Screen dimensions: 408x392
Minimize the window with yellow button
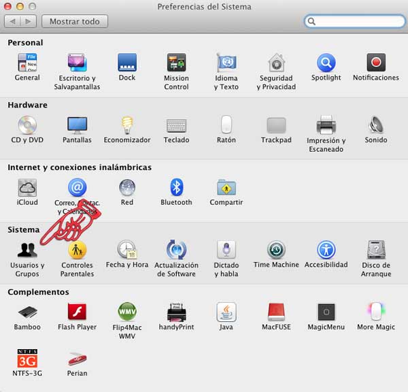click(20, 6)
